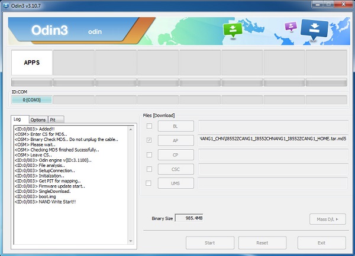
Task: Click the first progress bar under APPS
Action: pos(32,82)
